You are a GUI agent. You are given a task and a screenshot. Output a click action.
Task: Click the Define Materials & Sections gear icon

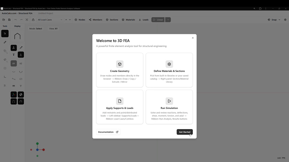pyautogui.click(x=169, y=64)
